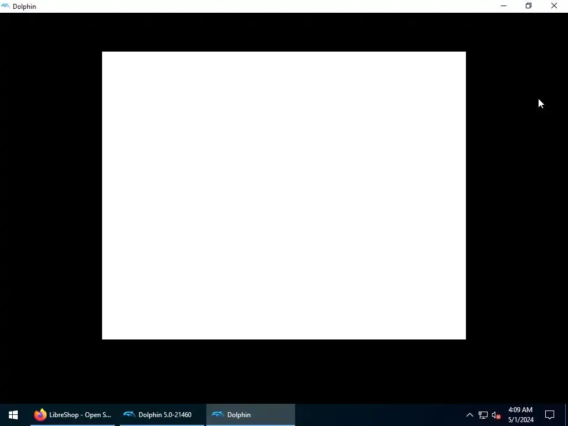Minimize the Dolphin window
Viewport: 568px width, 426px height.
504,6
